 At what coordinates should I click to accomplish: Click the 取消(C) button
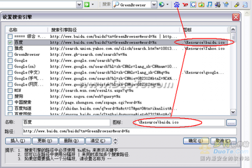pos(223,141)
